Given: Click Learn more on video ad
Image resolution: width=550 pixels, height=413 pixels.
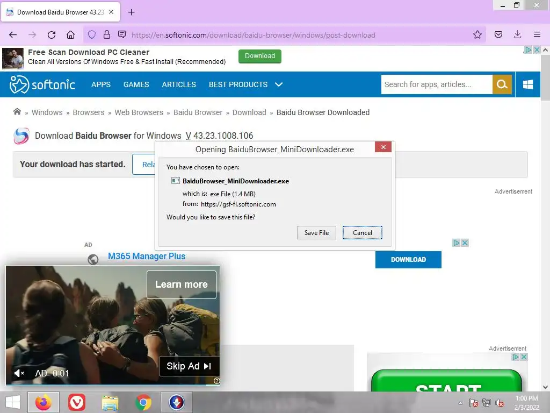Looking at the screenshot, I should click(182, 284).
